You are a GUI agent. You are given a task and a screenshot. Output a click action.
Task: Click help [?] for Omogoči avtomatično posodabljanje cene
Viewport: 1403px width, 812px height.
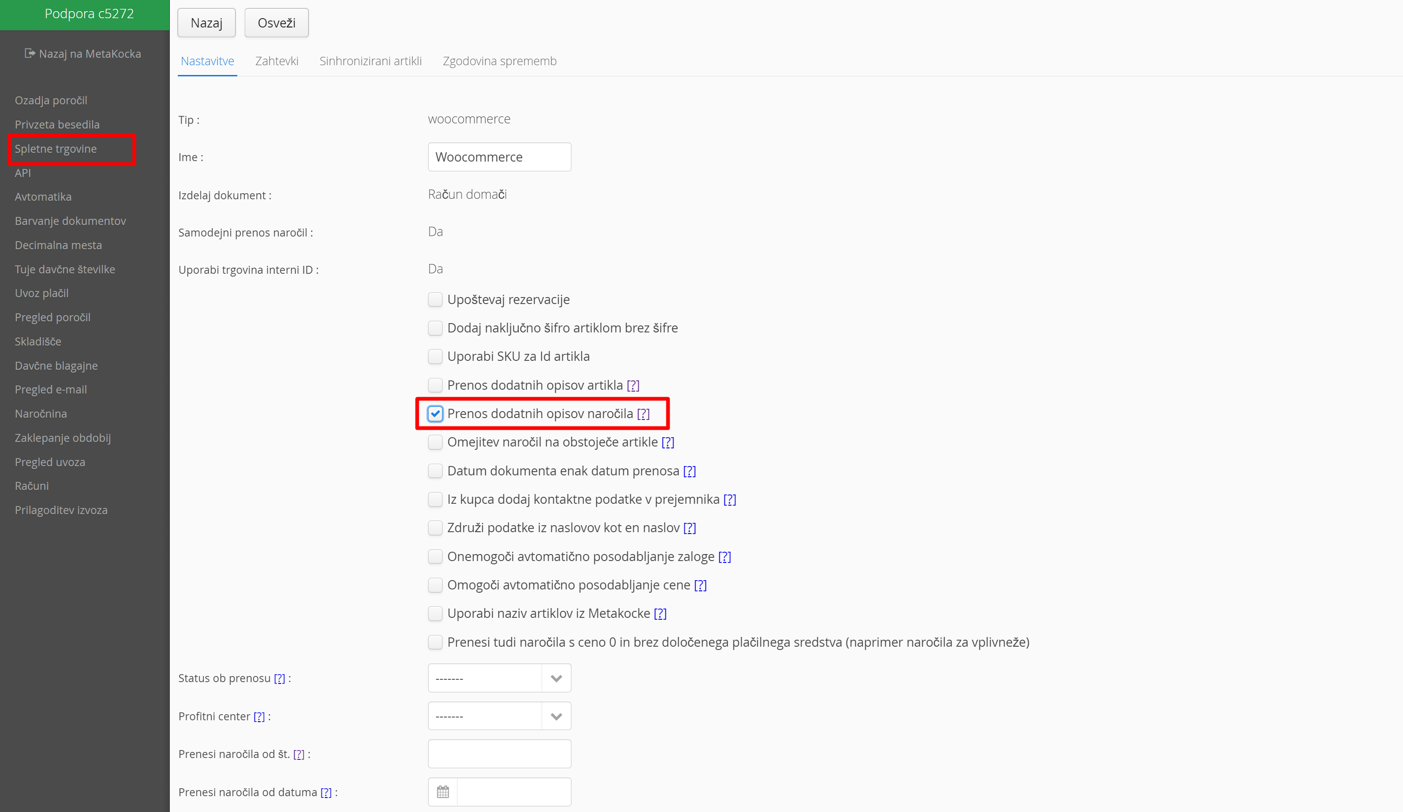point(700,585)
